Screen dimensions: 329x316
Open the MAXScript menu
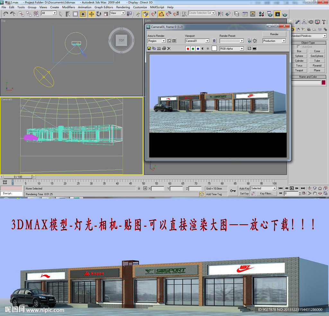157,7
